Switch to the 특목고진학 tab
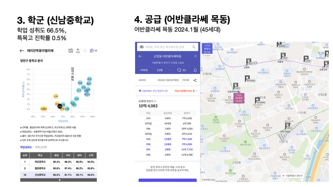Screen dimensions: 333x187 [41, 147]
